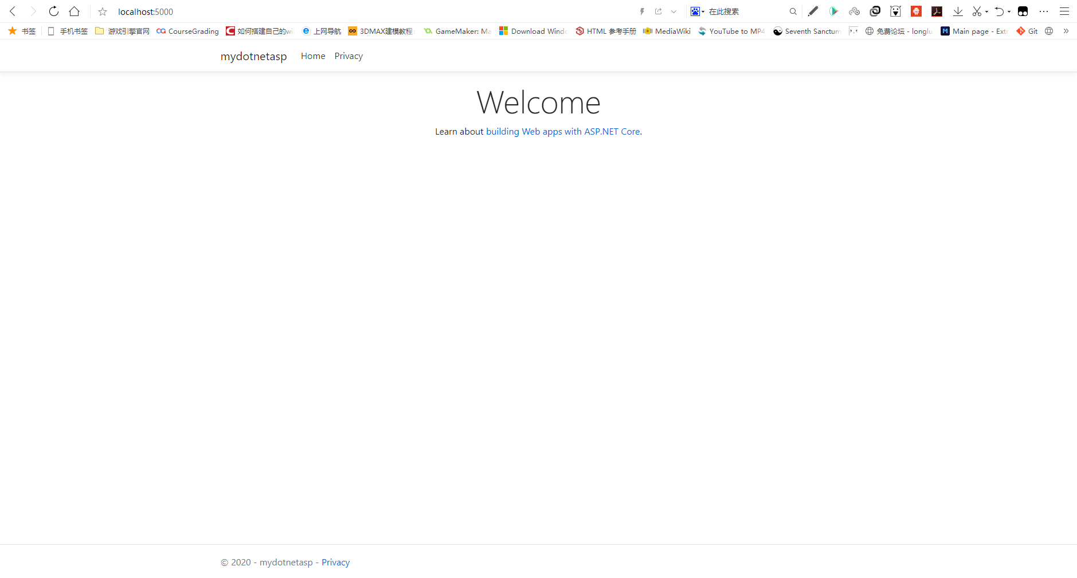Viewport: 1077px width, 578px height.
Task: Click the black chain-link extension icon
Action: (x=875, y=11)
